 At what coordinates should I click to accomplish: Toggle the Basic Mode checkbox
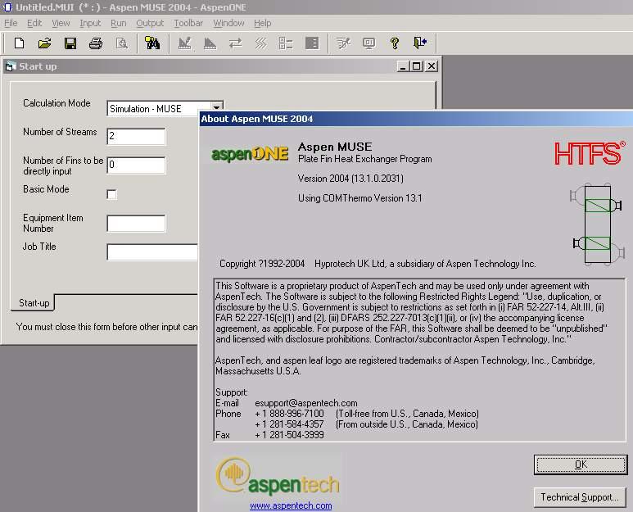[112, 195]
